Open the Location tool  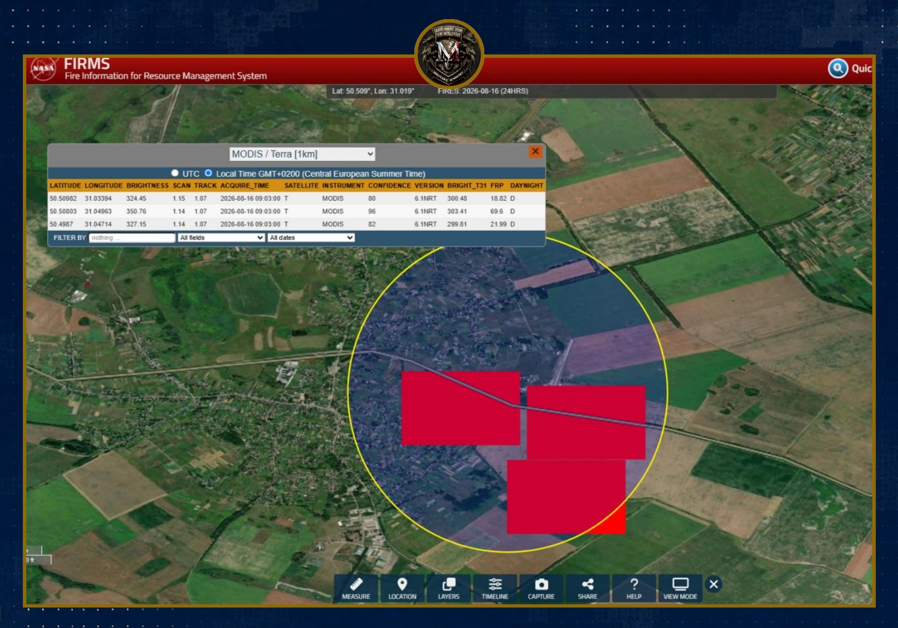pos(402,588)
